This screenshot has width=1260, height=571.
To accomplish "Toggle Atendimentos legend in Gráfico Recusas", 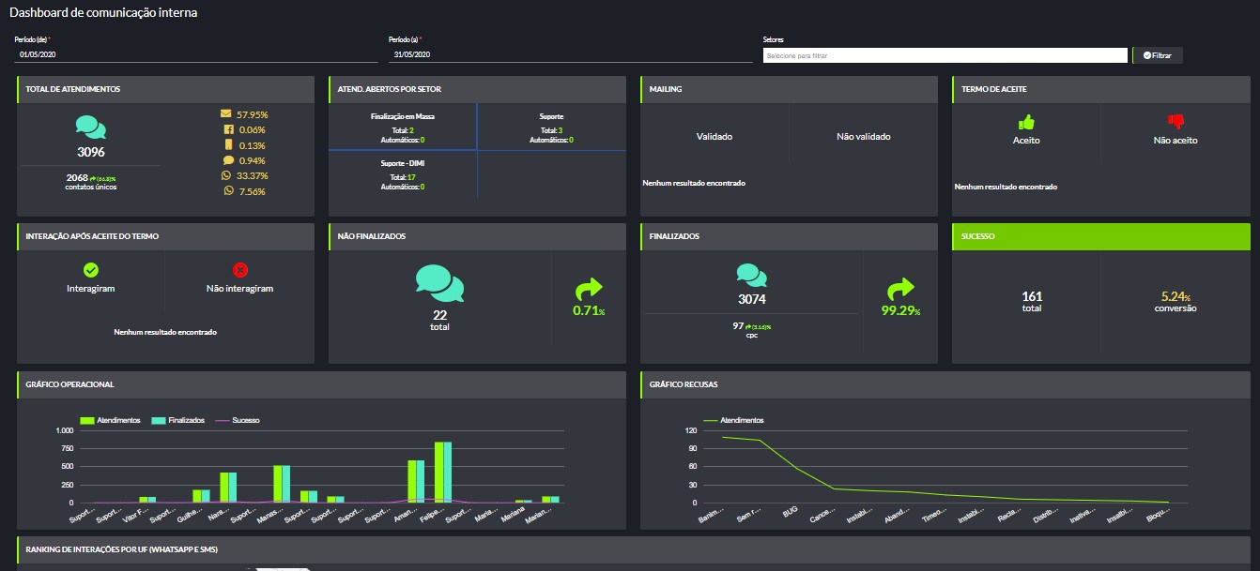I will (x=733, y=420).
